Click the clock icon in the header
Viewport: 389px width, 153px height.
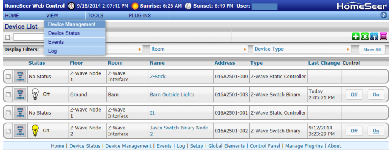pos(71,6)
